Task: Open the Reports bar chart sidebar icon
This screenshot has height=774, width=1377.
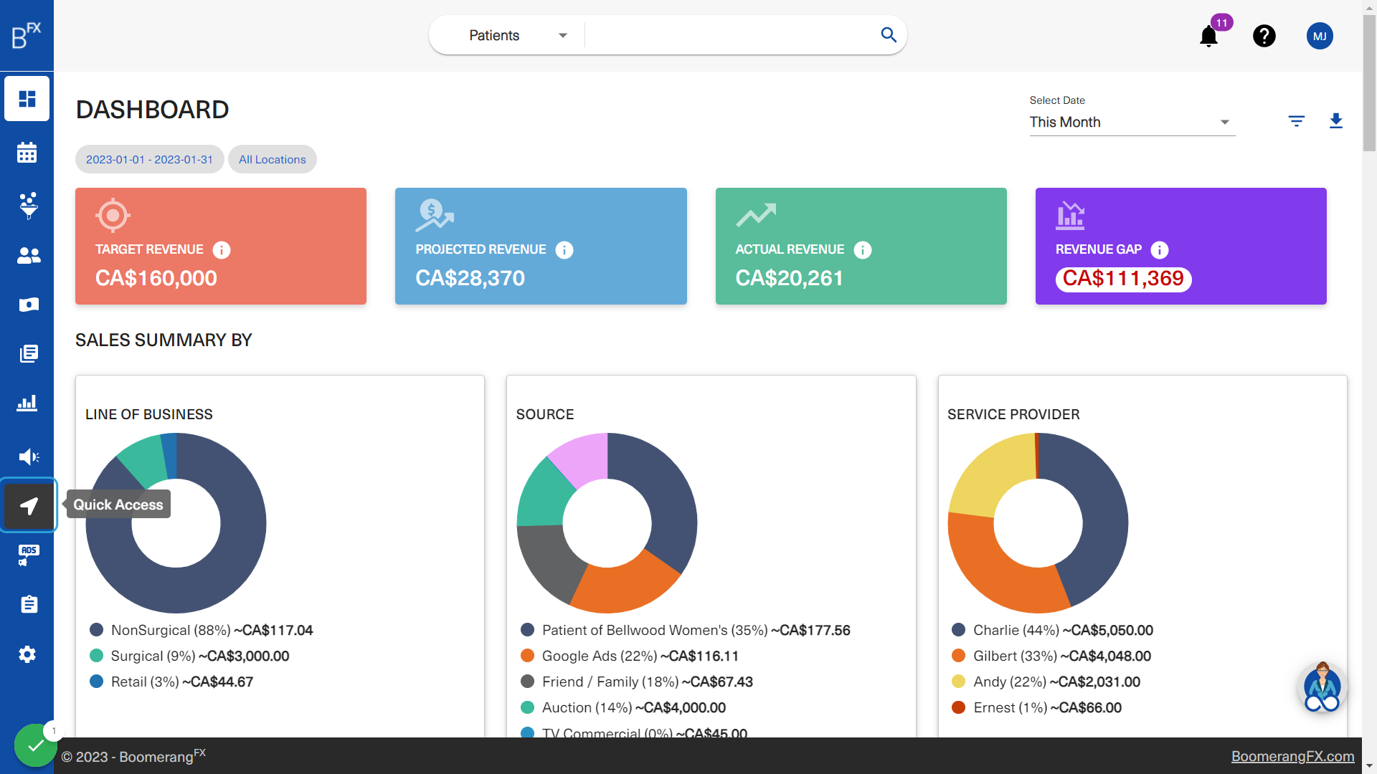Action: [27, 403]
